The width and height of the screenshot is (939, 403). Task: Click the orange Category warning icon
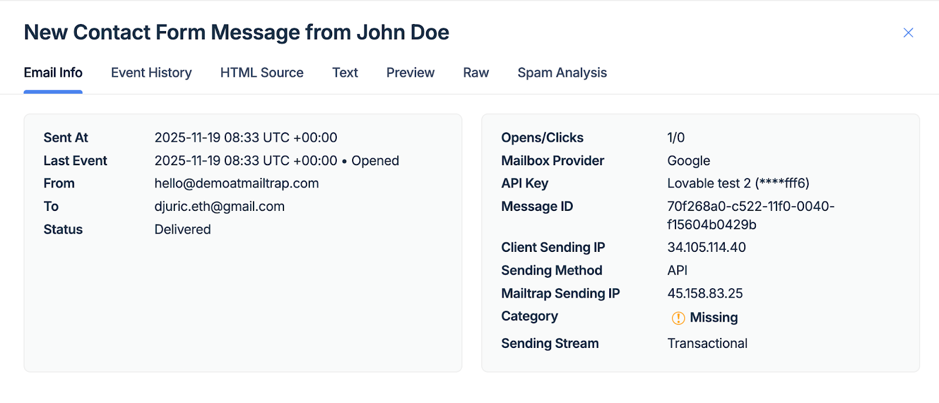click(678, 318)
